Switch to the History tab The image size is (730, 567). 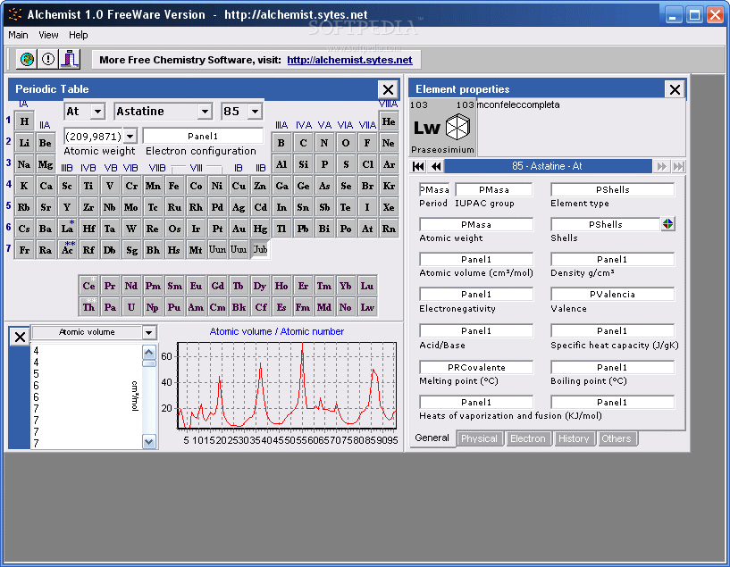(x=574, y=438)
